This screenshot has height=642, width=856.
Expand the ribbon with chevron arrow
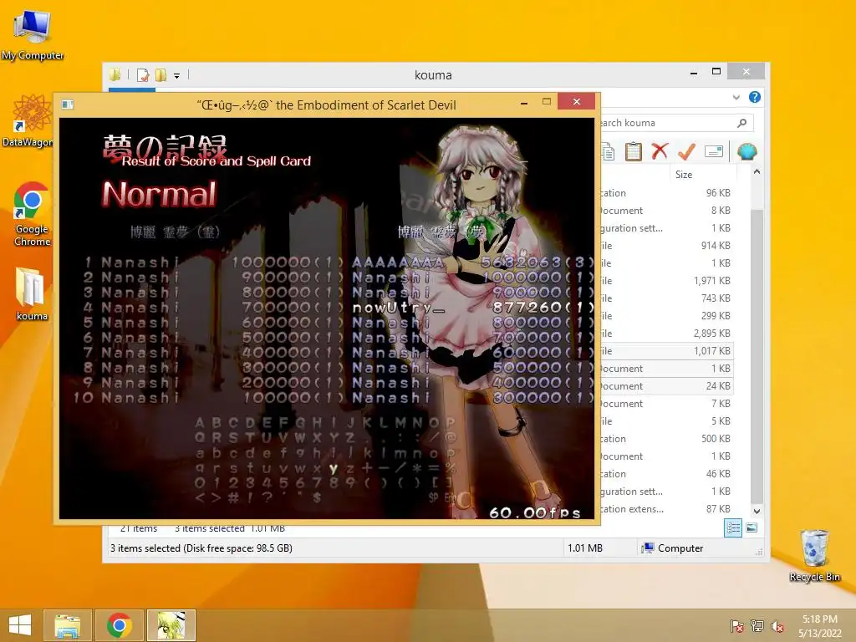tap(736, 97)
